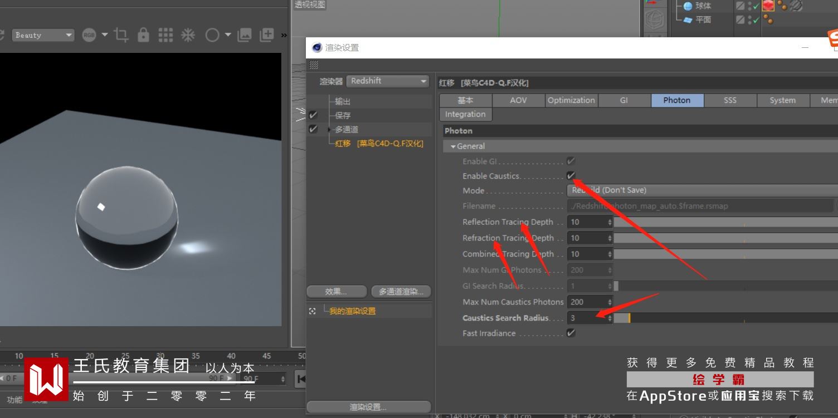This screenshot has height=418, width=838.
Task: Select the 红移 entry in settings list
Action: (379, 144)
